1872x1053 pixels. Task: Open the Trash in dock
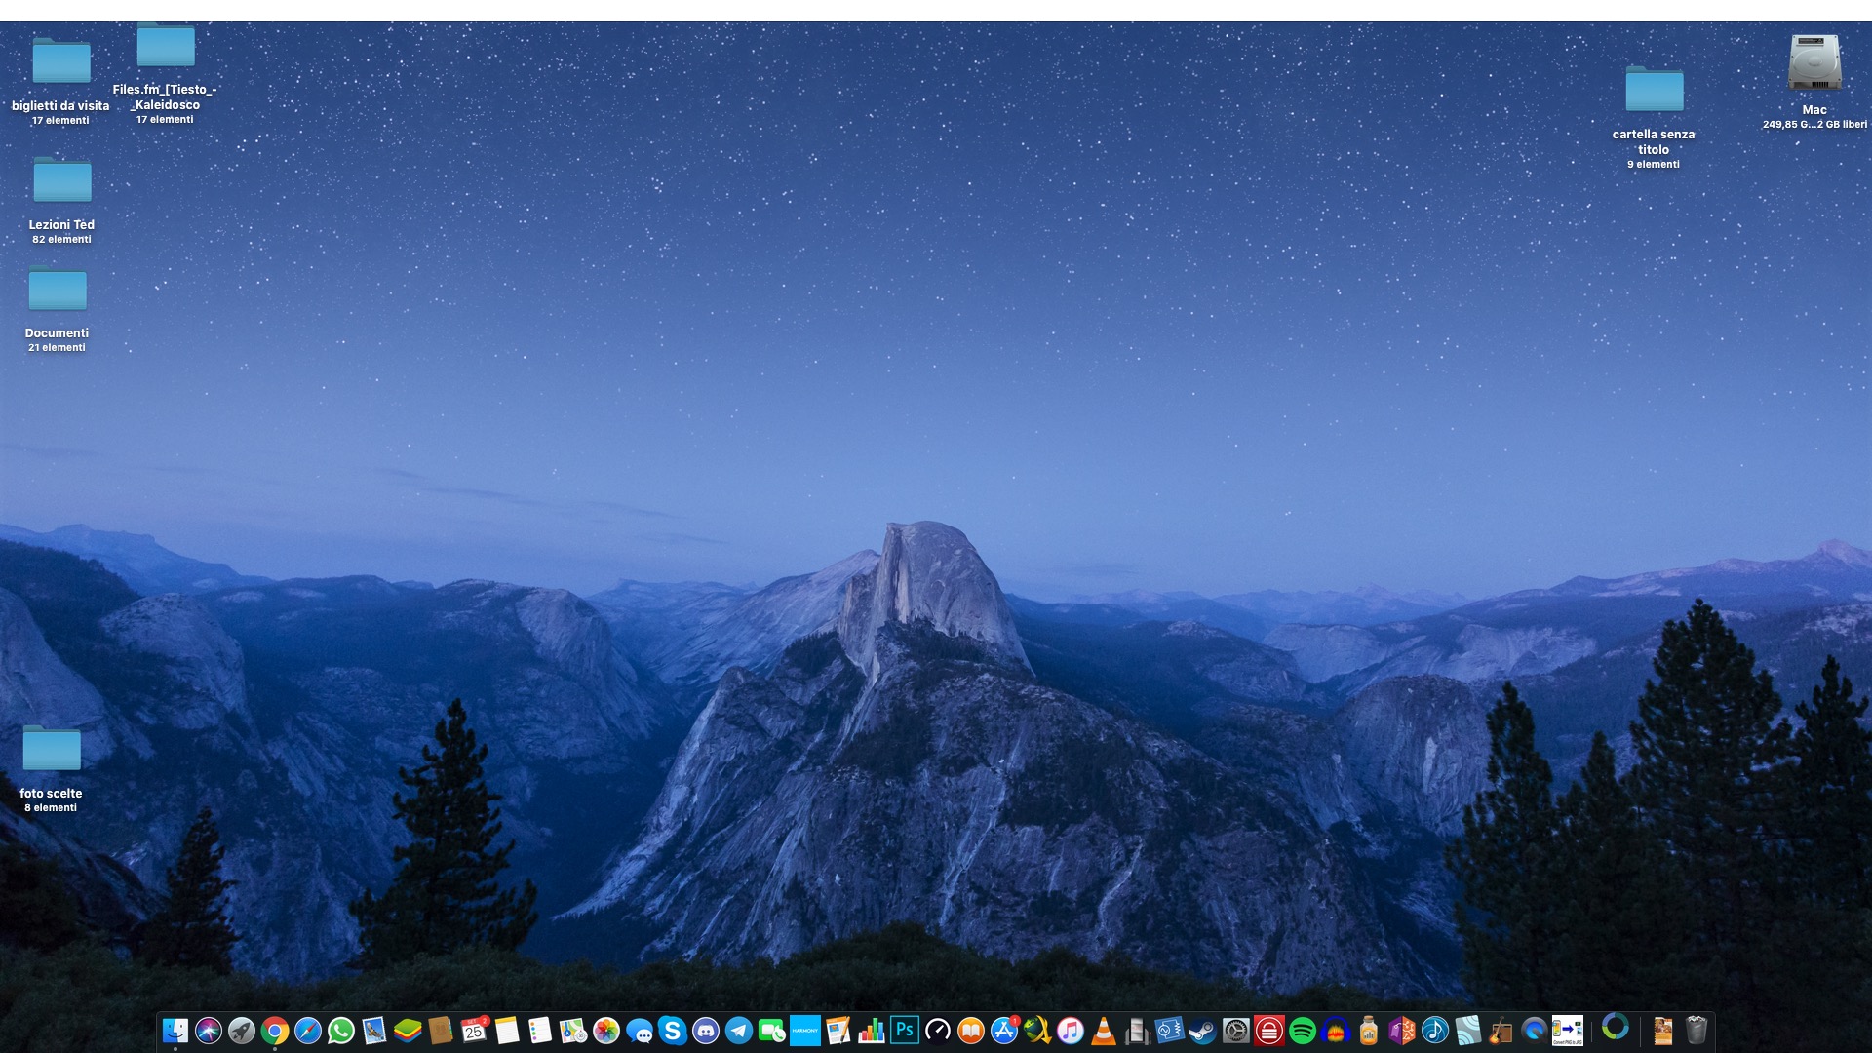[x=1696, y=1030]
